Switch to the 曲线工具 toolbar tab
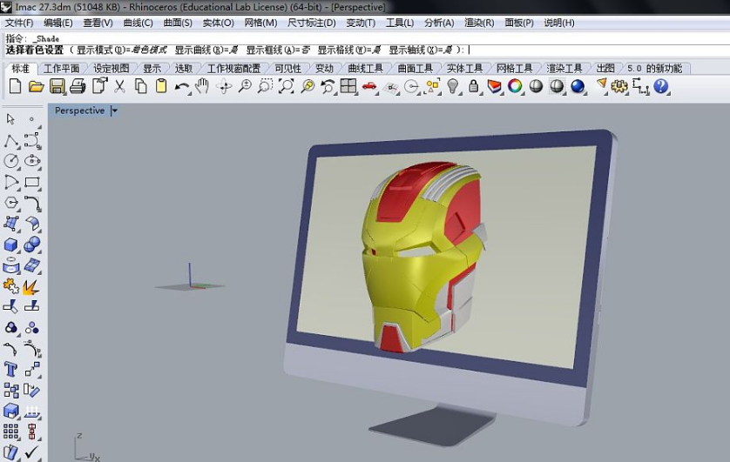 coord(366,69)
